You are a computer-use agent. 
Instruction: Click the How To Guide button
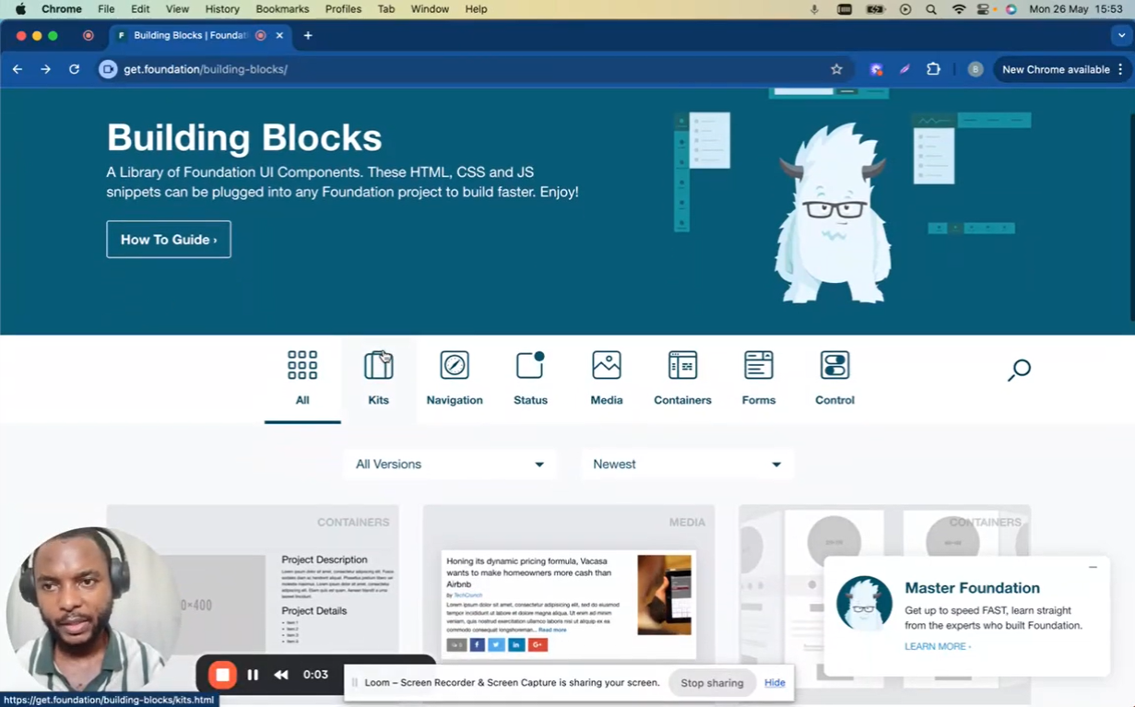coord(169,240)
